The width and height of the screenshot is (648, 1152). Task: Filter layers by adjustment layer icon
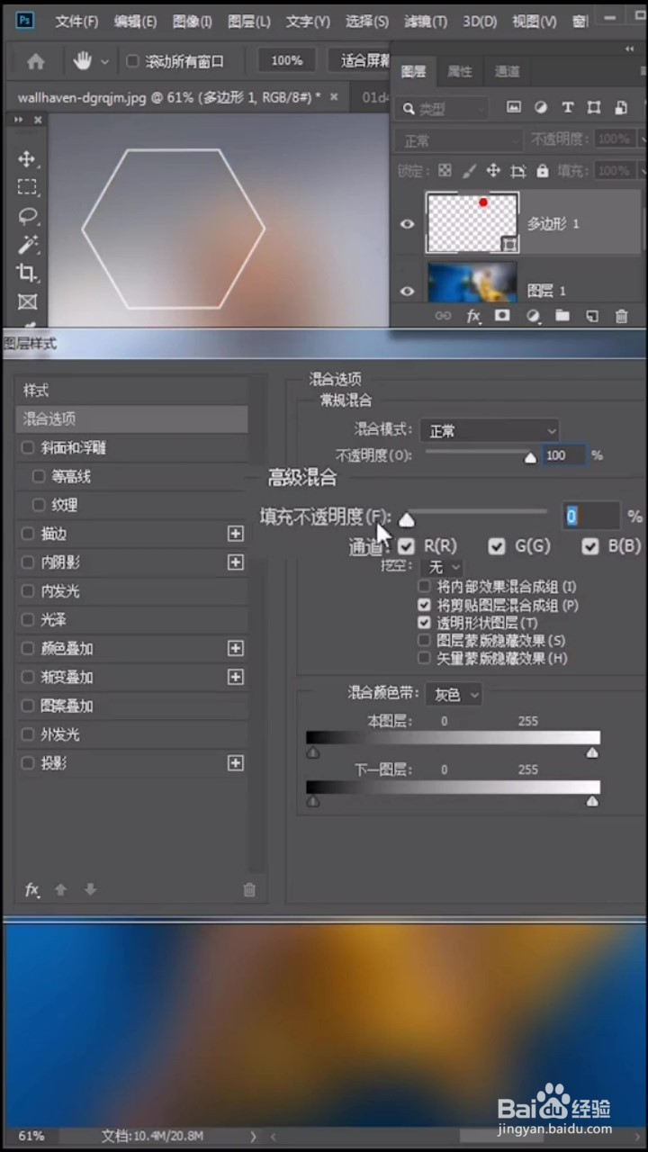coord(541,107)
